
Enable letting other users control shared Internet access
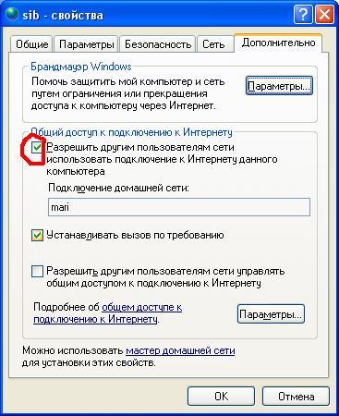pyautogui.click(x=37, y=272)
